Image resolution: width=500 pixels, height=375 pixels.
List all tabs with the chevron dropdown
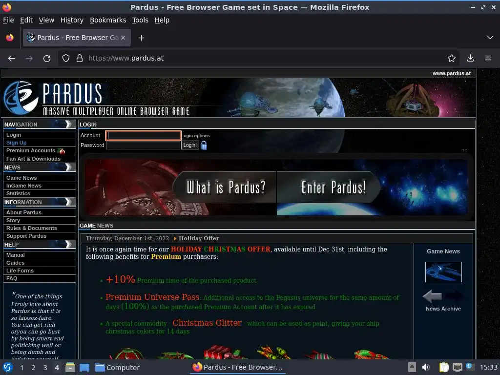(x=490, y=38)
